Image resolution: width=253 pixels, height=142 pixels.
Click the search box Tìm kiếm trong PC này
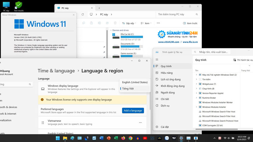tap(177, 14)
